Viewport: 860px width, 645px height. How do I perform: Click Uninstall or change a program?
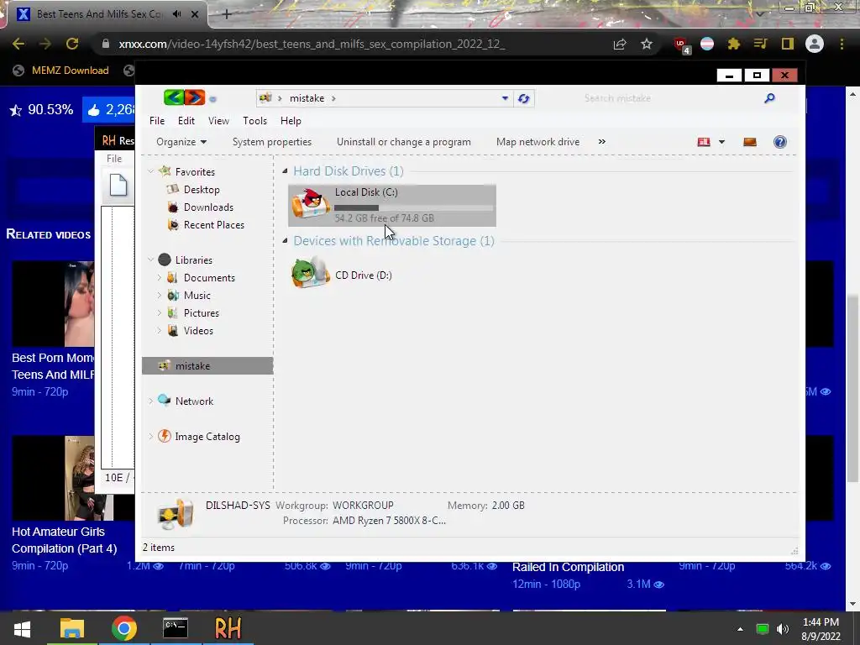[x=404, y=142]
